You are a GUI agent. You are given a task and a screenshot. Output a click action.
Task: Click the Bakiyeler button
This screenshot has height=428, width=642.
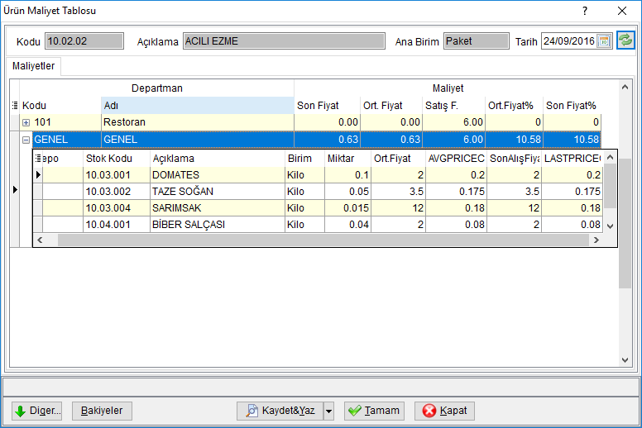[102, 411]
